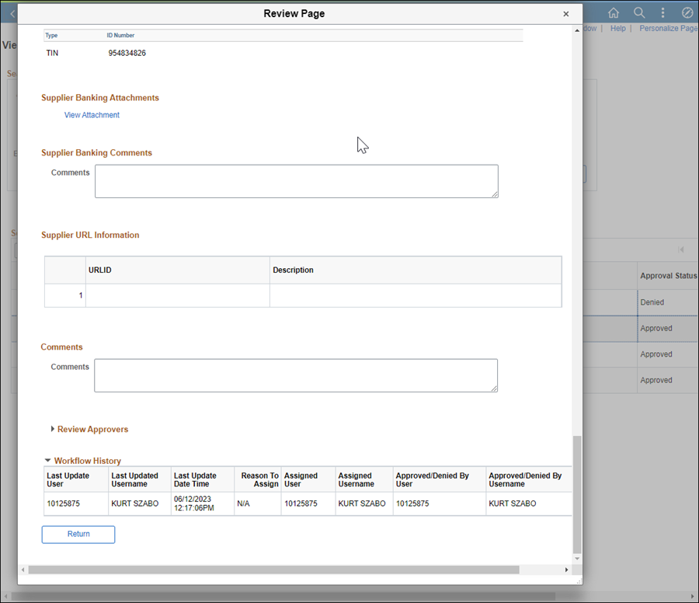
Task: Click the Approval Status column header
Action: click(x=667, y=276)
